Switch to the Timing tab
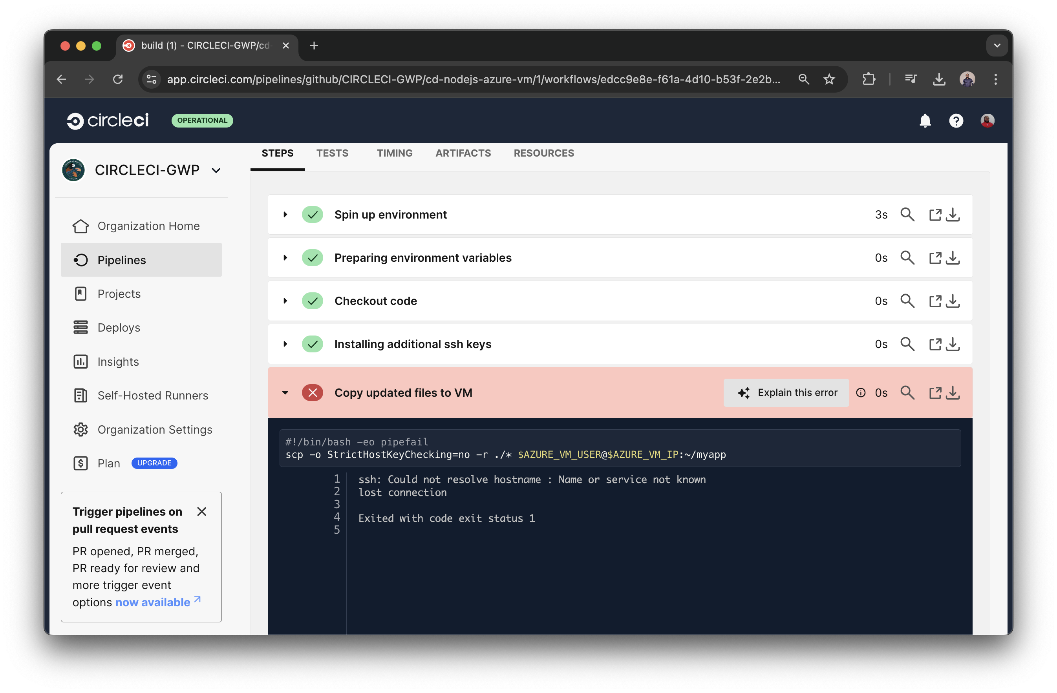1057x693 pixels. (394, 153)
